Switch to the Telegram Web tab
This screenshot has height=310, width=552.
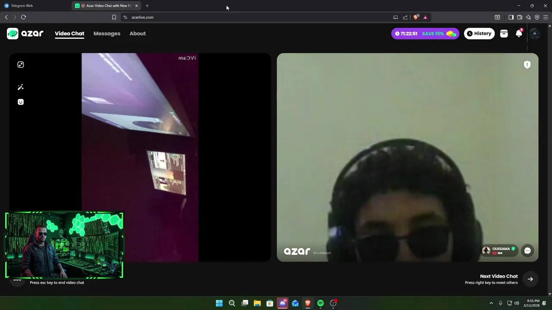tap(35, 6)
